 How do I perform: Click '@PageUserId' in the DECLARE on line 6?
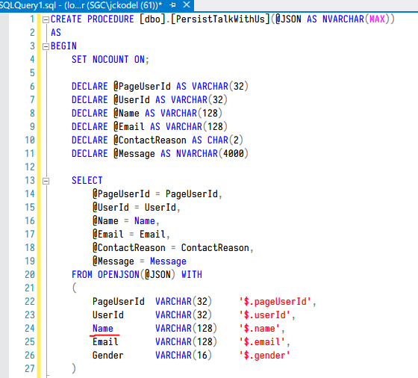[x=142, y=87]
